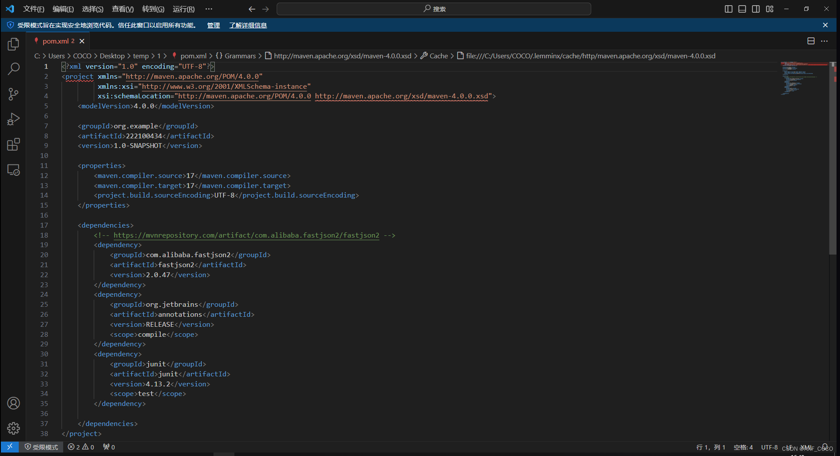Close the restricted mode banner
The image size is (840, 456).
(825, 25)
